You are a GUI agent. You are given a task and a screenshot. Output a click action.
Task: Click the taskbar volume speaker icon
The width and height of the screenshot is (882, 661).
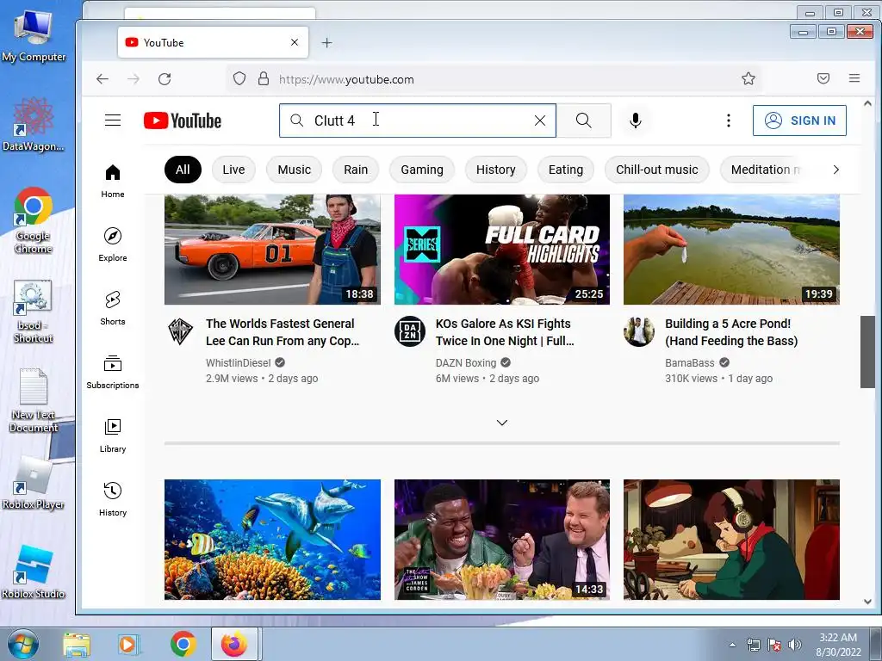795,645
